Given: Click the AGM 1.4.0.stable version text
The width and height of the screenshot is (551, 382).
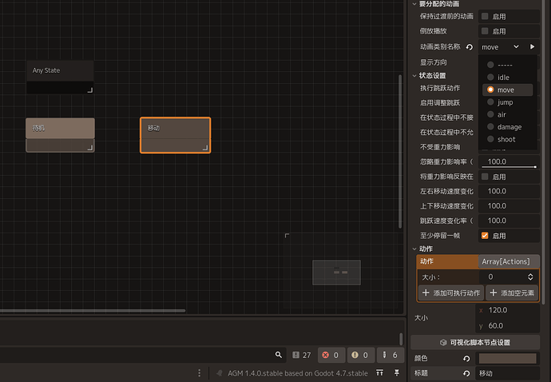Looking at the screenshot, I should [x=298, y=373].
